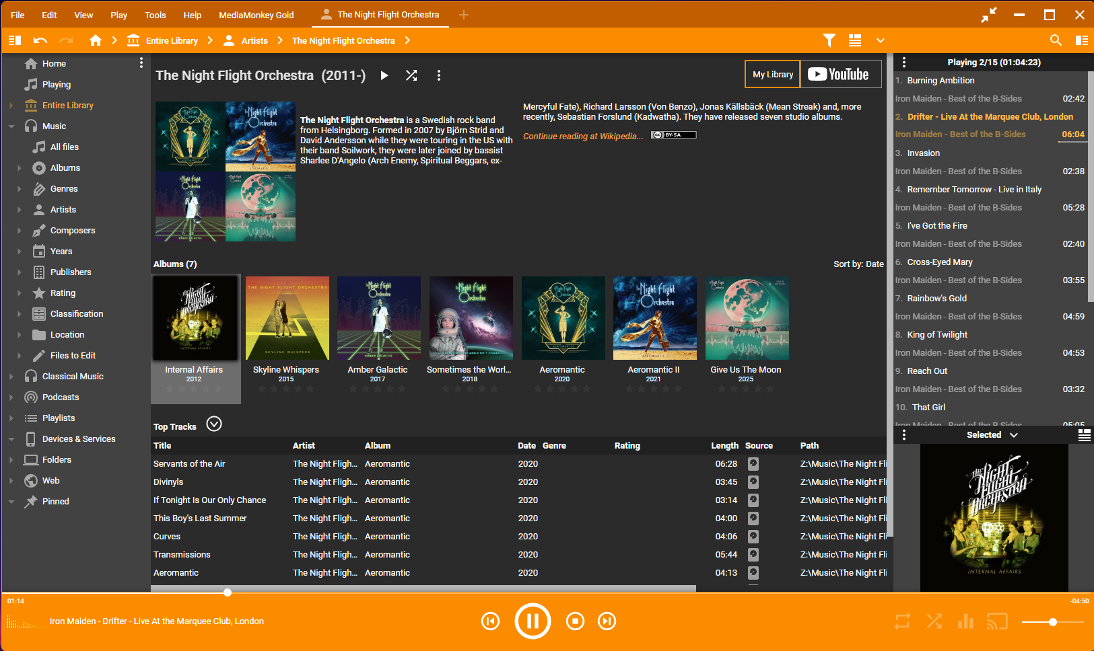Open the View menu

point(83,15)
